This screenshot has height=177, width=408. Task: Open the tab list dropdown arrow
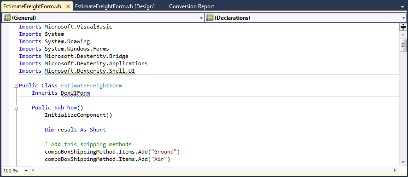click(x=403, y=7)
